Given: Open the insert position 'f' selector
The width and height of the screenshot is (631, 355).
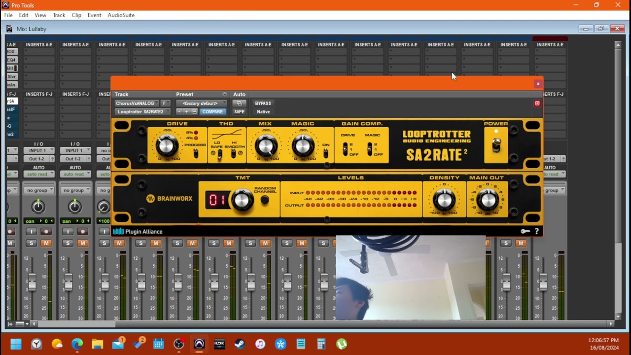Looking at the screenshot, I should point(166,103).
